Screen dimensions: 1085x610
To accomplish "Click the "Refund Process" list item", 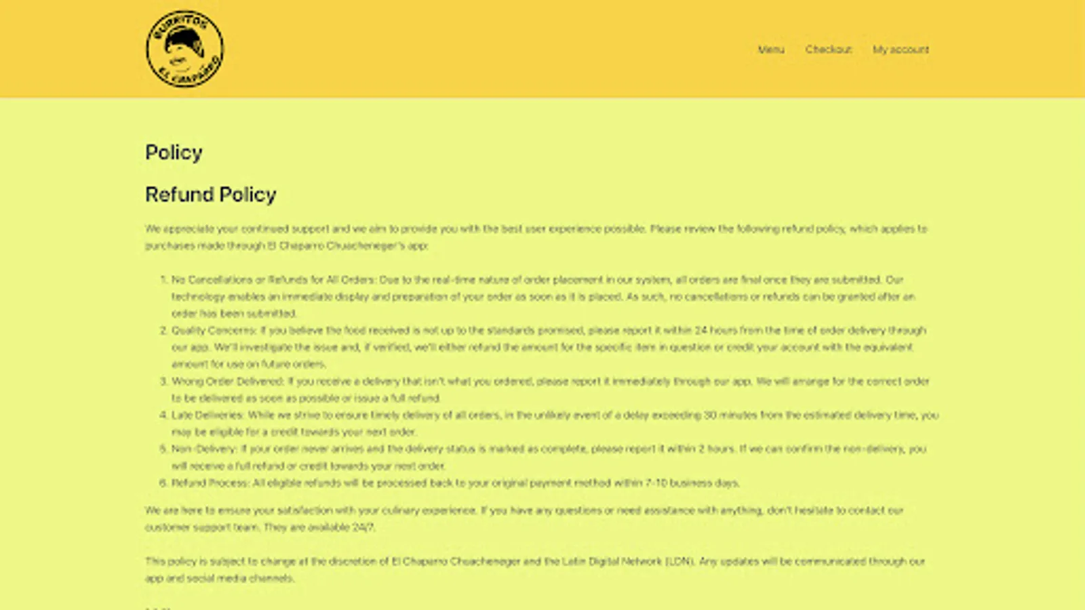I will click(455, 483).
